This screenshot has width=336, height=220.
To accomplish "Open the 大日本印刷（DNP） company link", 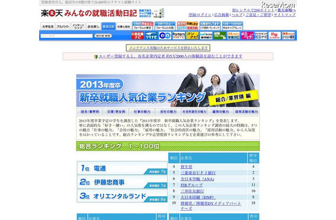I will [x=198, y=197].
